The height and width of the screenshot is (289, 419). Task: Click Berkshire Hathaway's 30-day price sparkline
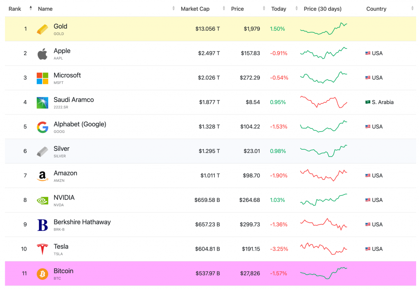(x=324, y=224)
